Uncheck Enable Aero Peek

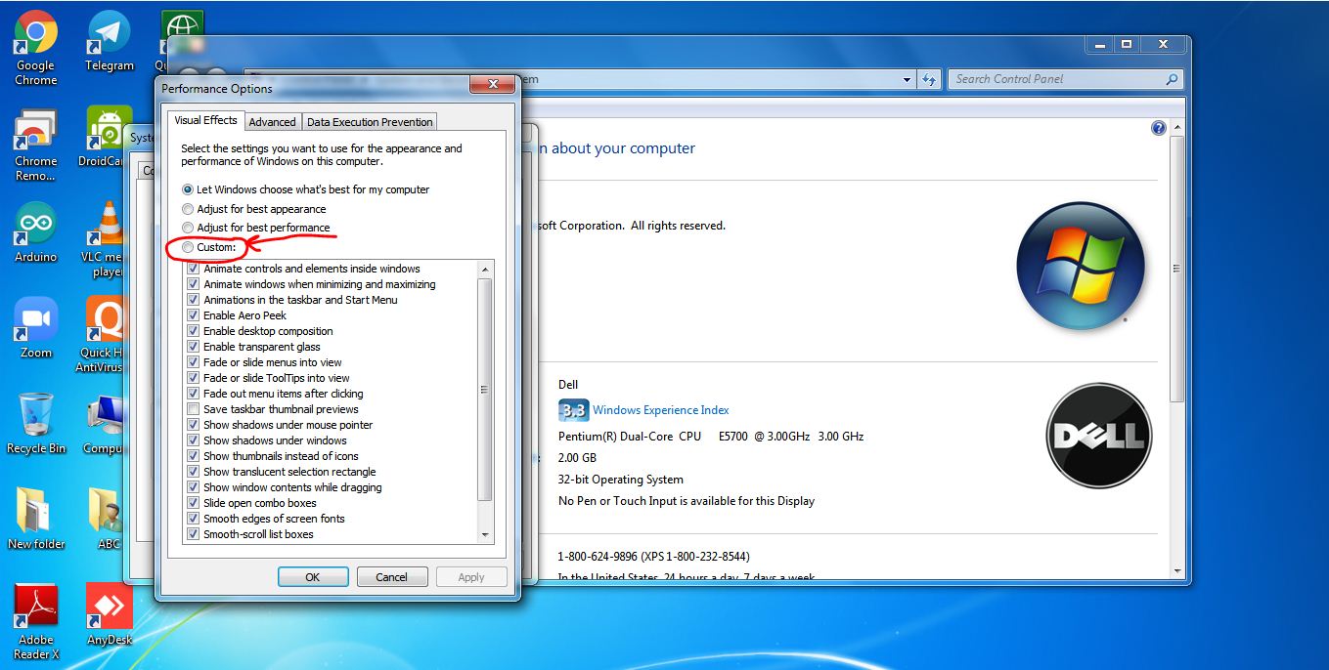click(x=193, y=315)
